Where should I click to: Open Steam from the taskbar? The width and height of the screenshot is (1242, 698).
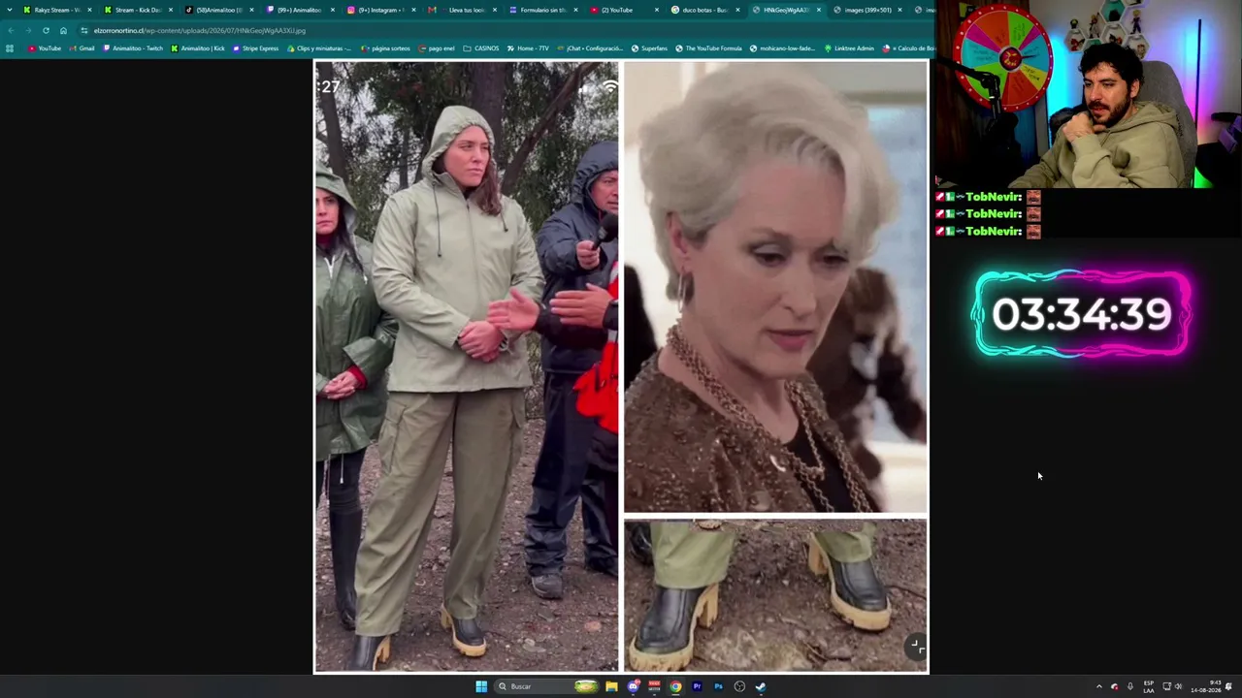pyautogui.click(x=761, y=686)
